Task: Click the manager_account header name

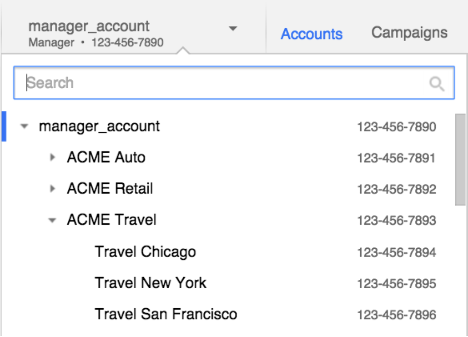Action: (x=89, y=26)
